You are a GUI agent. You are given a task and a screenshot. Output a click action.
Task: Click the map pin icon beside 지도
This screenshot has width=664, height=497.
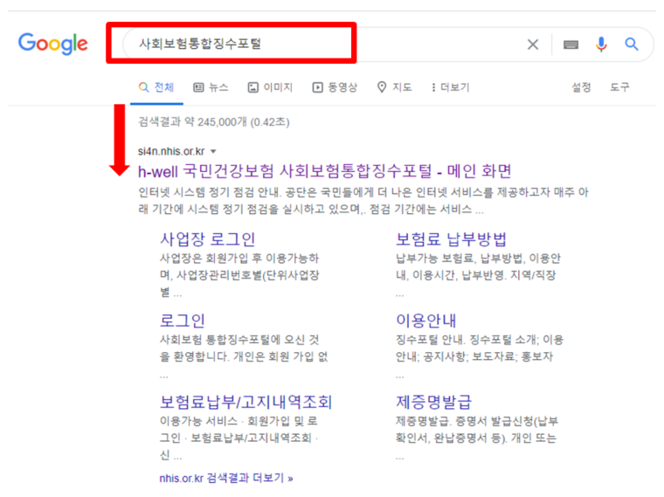coord(382,87)
